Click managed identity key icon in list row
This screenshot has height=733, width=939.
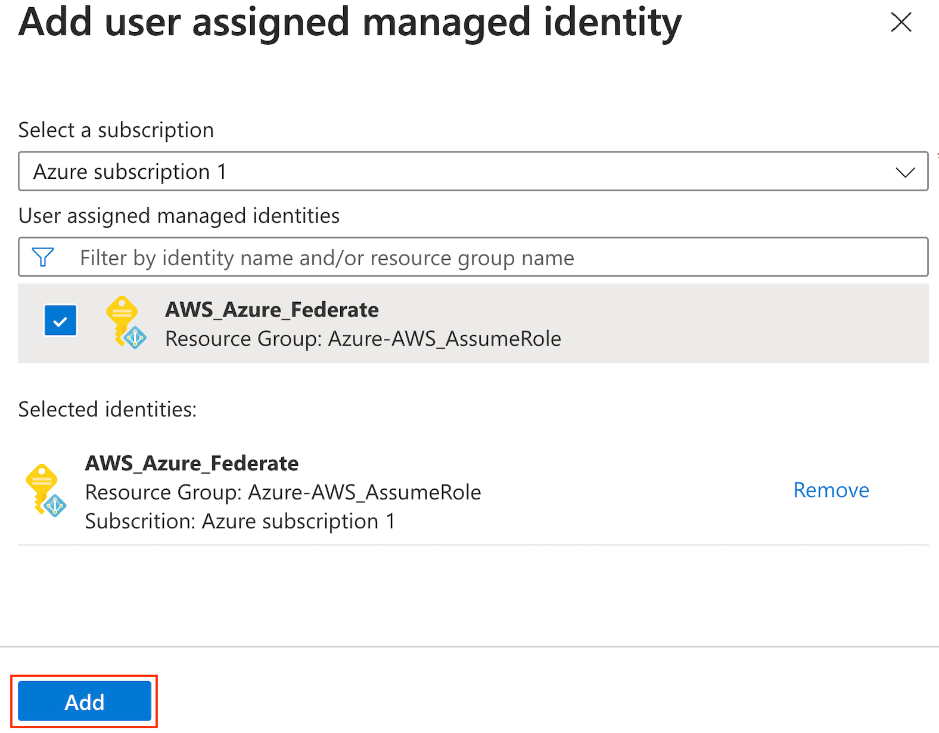pos(126,322)
